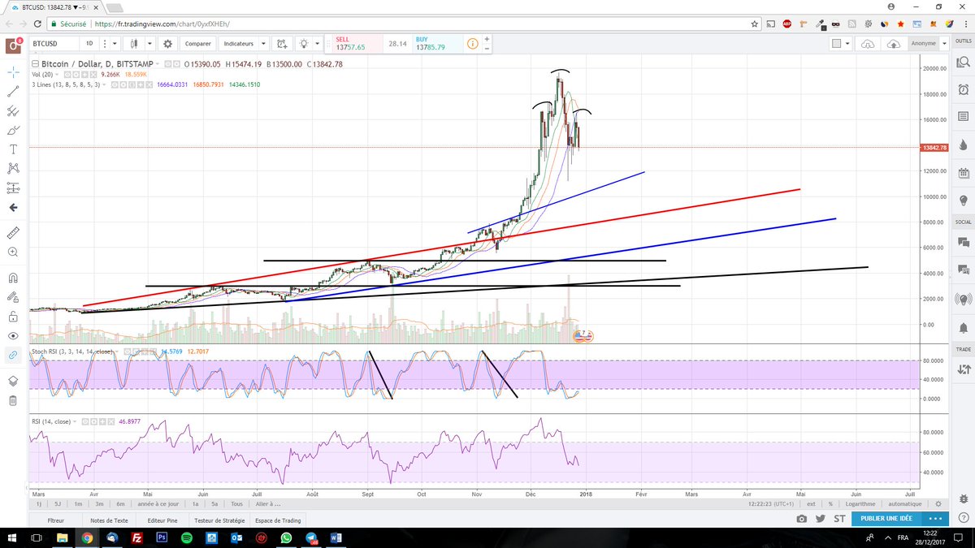Select the 3m time range
The width and height of the screenshot is (975, 548).
pos(98,503)
